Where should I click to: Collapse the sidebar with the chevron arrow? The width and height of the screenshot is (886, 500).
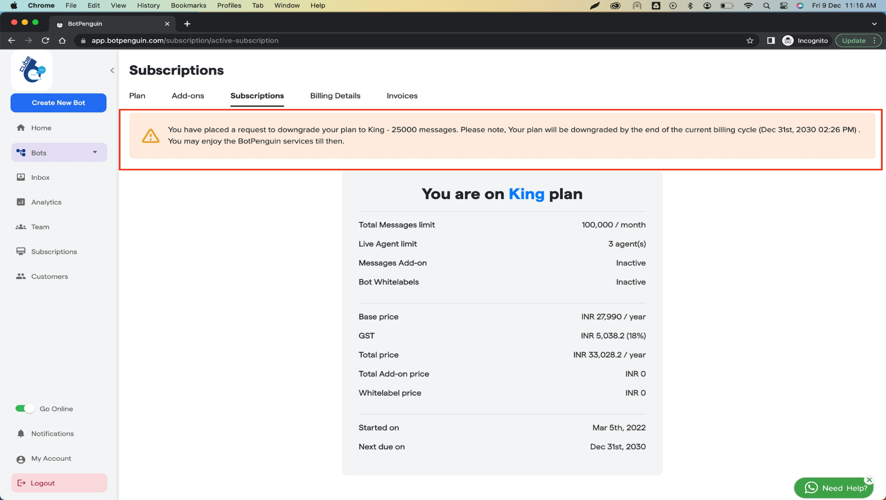tap(112, 71)
